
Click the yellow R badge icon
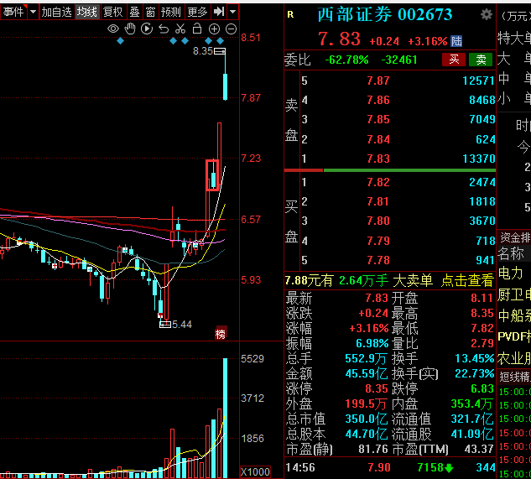click(290, 14)
